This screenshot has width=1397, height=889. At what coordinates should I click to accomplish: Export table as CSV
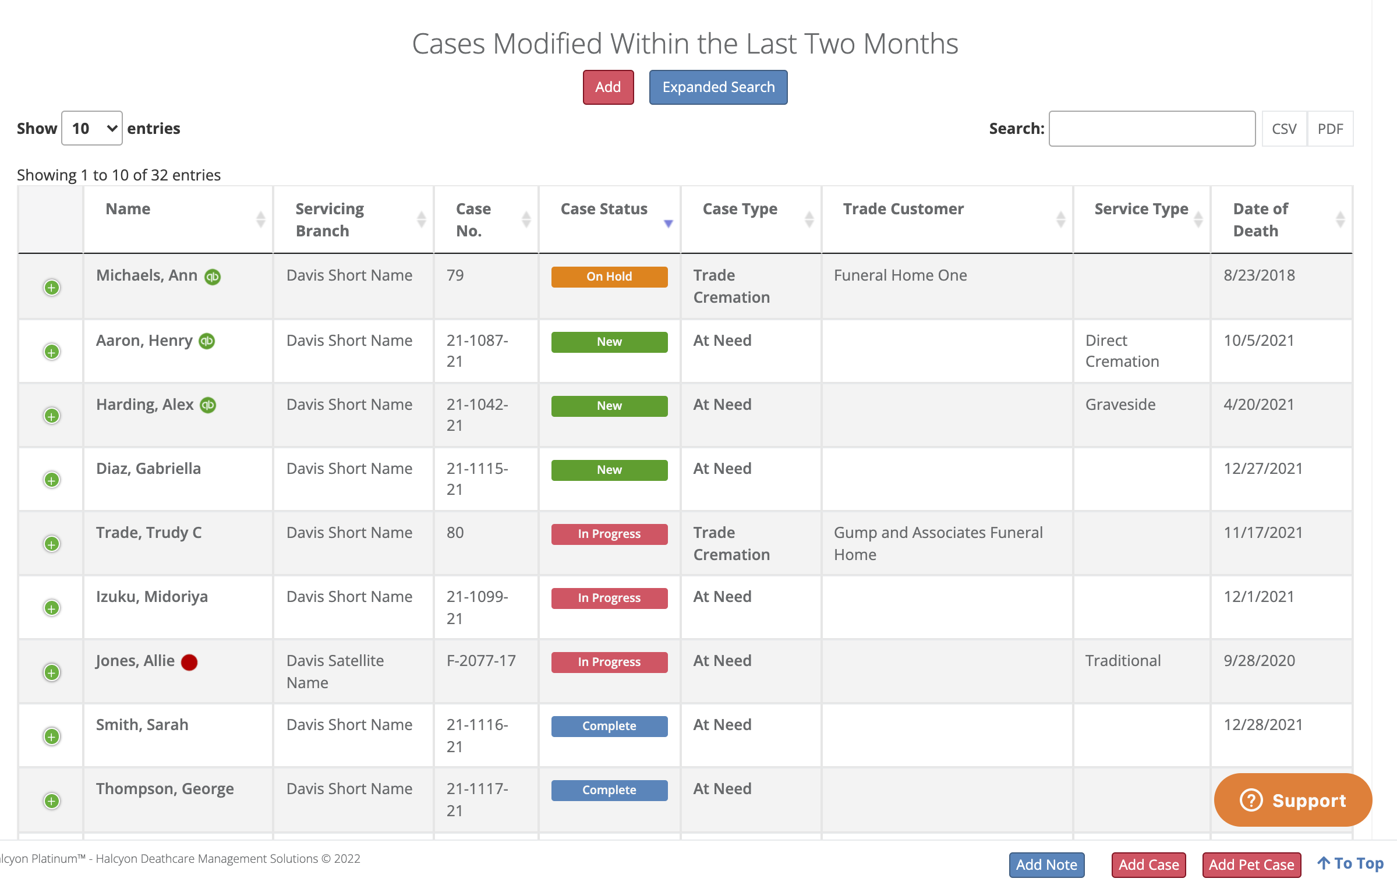click(1283, 129)
